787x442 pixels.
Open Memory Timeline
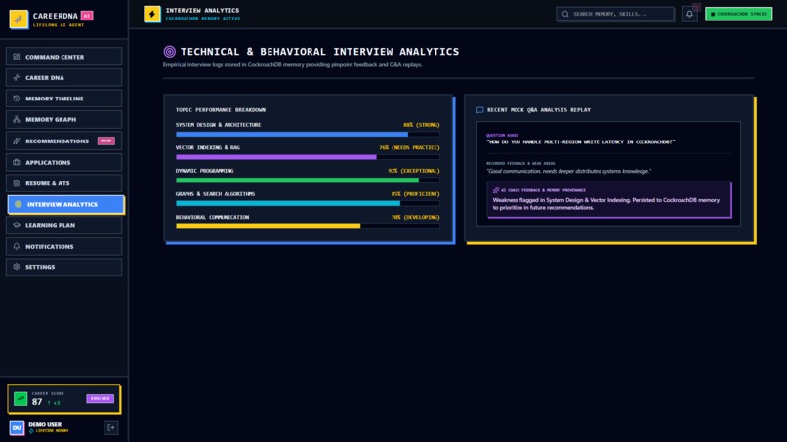pyautogui.click(x=63, y=99)
